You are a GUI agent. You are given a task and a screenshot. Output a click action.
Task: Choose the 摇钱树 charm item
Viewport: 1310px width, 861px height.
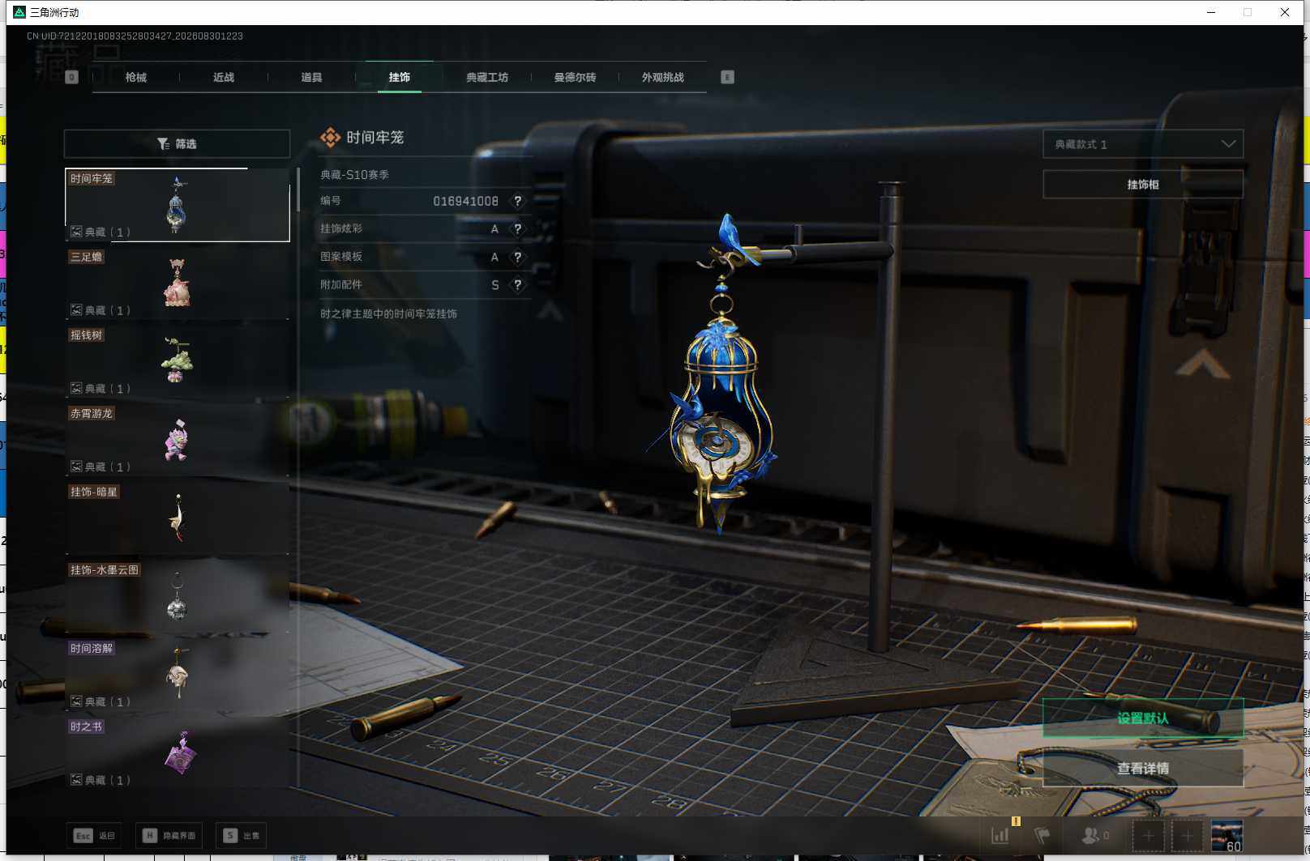click(x=178, y=361)
